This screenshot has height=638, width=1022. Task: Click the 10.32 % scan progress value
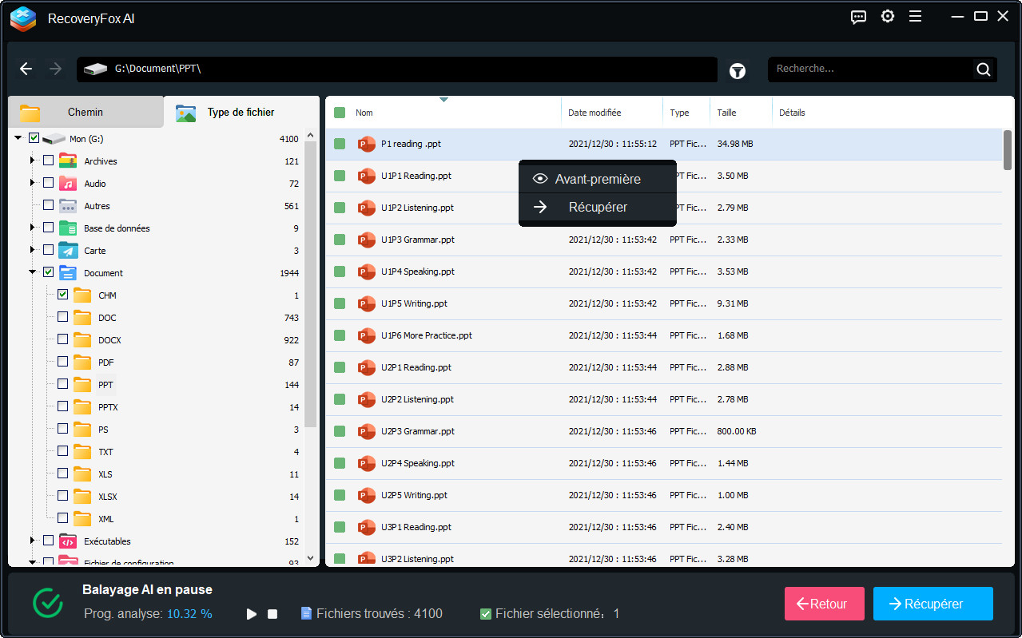pos(189,614)
